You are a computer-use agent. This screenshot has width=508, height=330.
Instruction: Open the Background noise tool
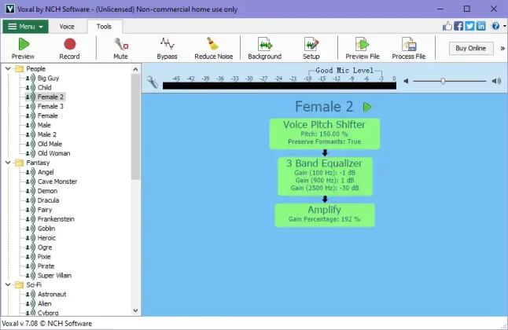(265, 48)
